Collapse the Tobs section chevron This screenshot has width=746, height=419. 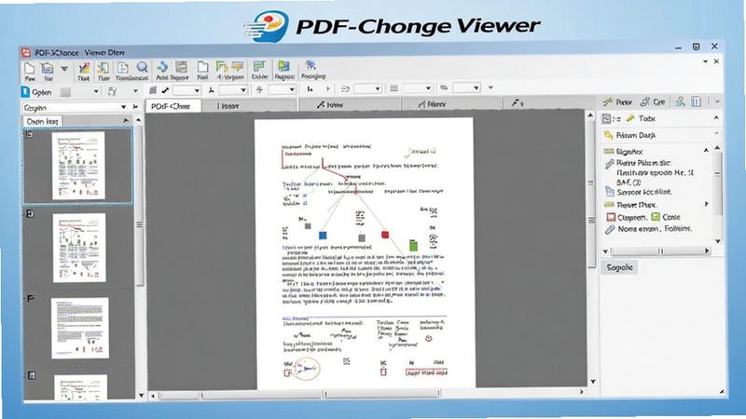(716, 117)
